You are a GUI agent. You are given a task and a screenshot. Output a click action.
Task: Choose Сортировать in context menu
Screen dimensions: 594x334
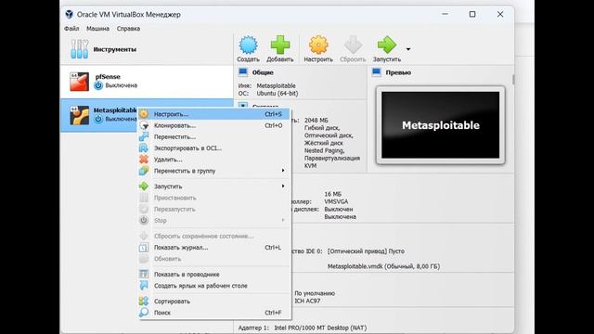pos(214,301)
